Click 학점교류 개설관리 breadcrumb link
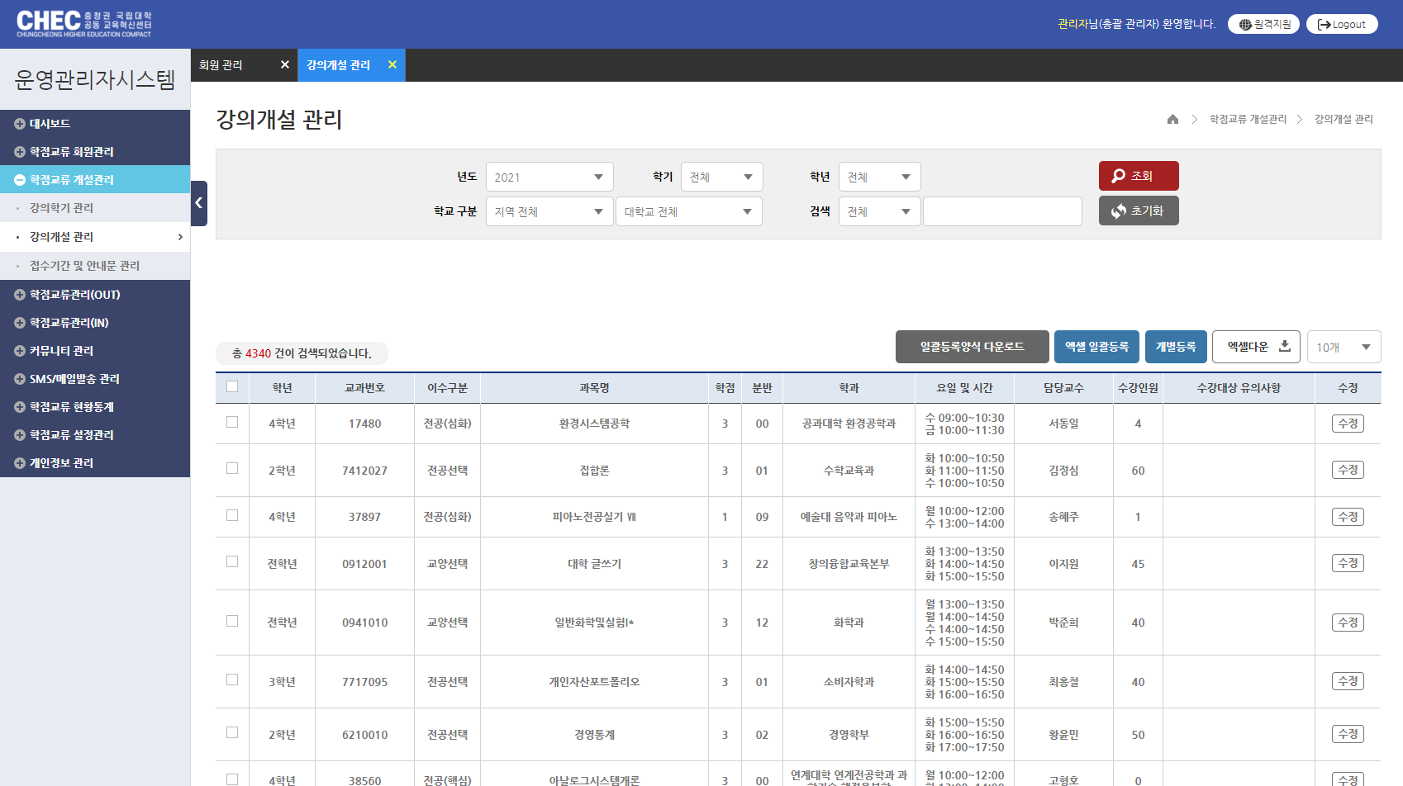The image size is (1403, 786). coord(1248,119)
